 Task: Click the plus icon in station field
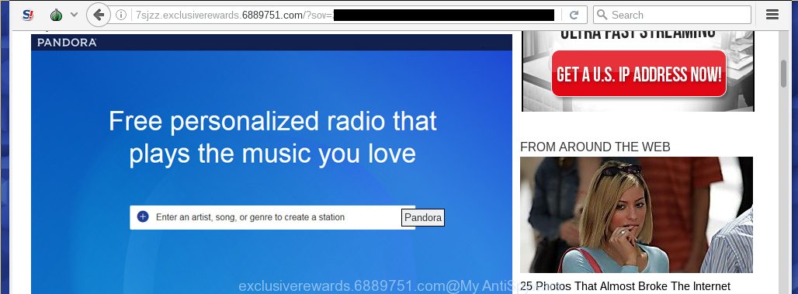(143, 217)
